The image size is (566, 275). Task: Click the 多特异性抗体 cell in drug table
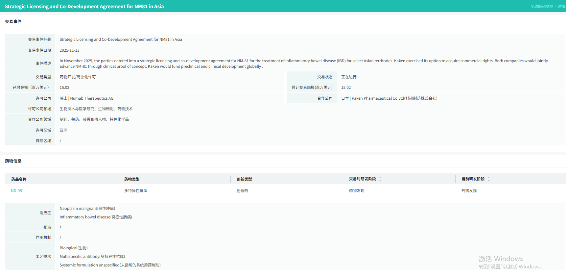pyautogui.click(x=136, y=191)
